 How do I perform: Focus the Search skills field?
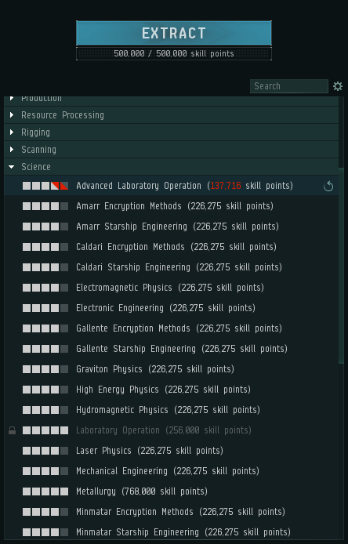click(x=289, y=86)
